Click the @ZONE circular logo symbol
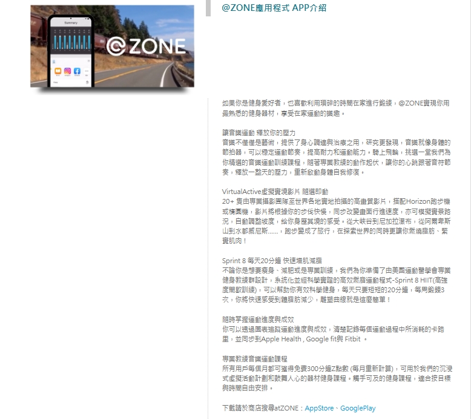Image resolution: width=471 pixels, height=419 pixels. click(x=115, y=46)
